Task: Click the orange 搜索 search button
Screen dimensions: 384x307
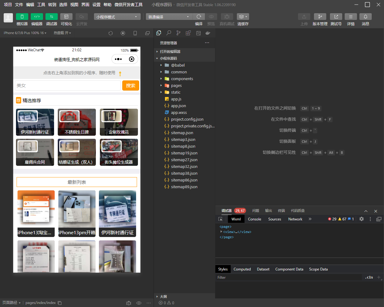Action: [131, 85]
